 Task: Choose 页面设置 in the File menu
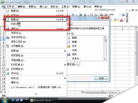36,60
